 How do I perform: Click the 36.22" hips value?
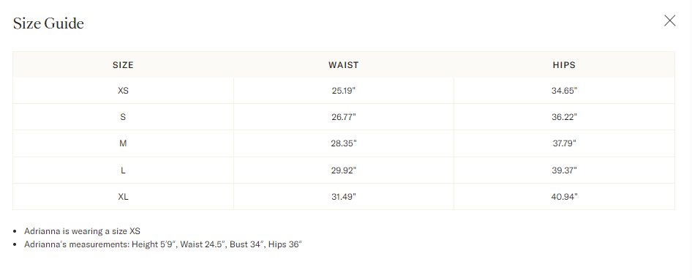564,117
